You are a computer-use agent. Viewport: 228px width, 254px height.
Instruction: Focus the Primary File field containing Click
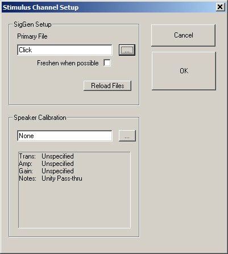click(65, 50)
